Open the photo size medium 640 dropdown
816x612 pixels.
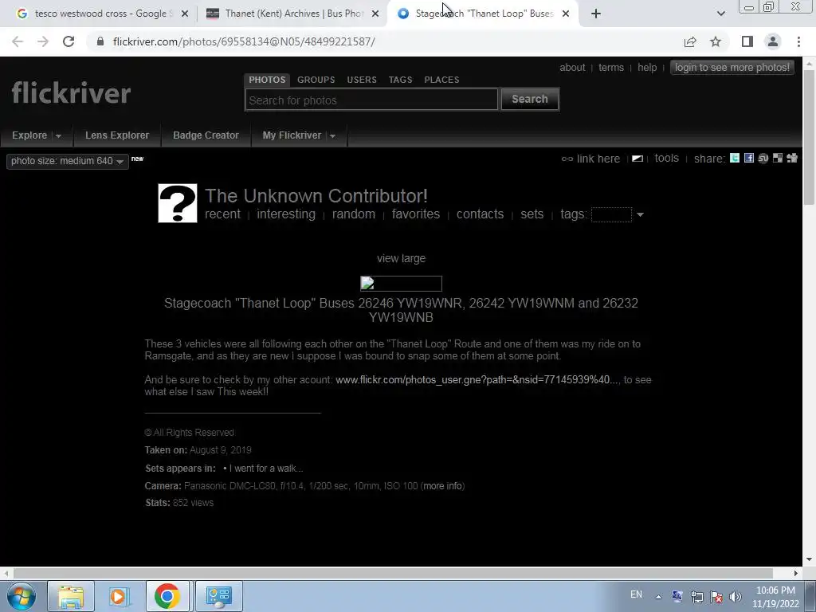pyautogui.click(x=68, y=161)
